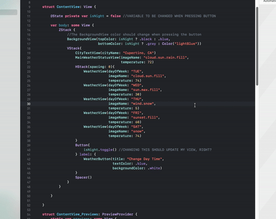The width and height of the screenshot is (276, 219).
Task: Click the "cloud.sun.rain.fill" string
Action: pyautogui.click(x=165, y=58)
